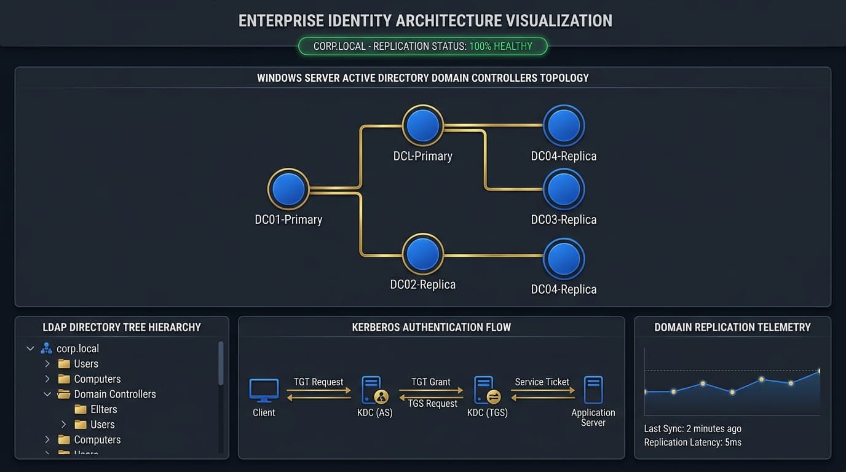The height and width of the screenshot is (472, 846).
Task: Click the TGS Request label
Action: coord(433,403)
